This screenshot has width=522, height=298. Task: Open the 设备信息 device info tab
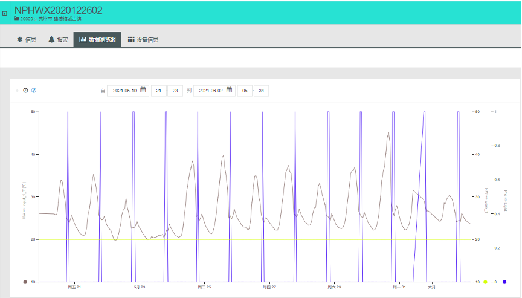[x=143, y=40]
